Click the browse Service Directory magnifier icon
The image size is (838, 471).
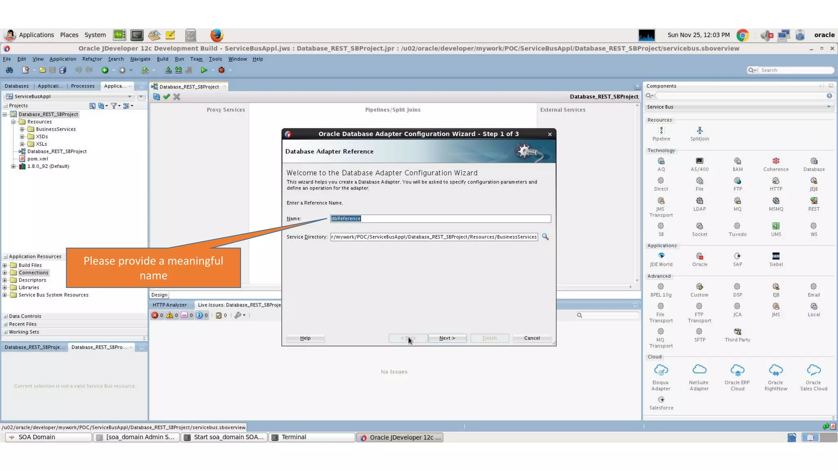point(545,237)
